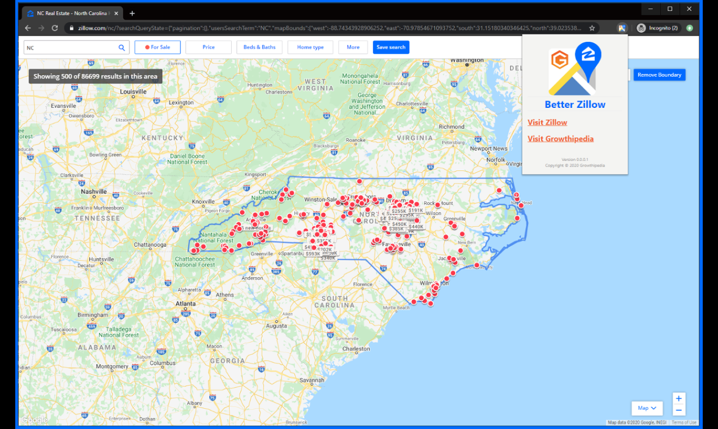Screen dimensions: 718x429
Task: Select the $255K listing price marker
Action: tap(399, 211)
